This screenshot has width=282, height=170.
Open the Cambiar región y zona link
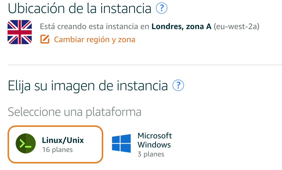point(95,39)
